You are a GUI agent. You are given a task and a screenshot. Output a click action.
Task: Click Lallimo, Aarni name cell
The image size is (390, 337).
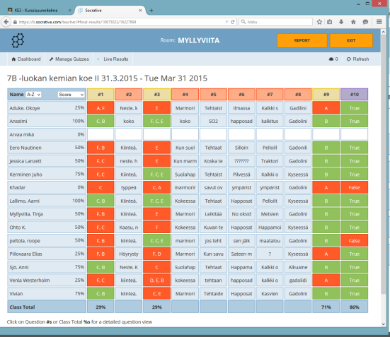coord(47,201)
